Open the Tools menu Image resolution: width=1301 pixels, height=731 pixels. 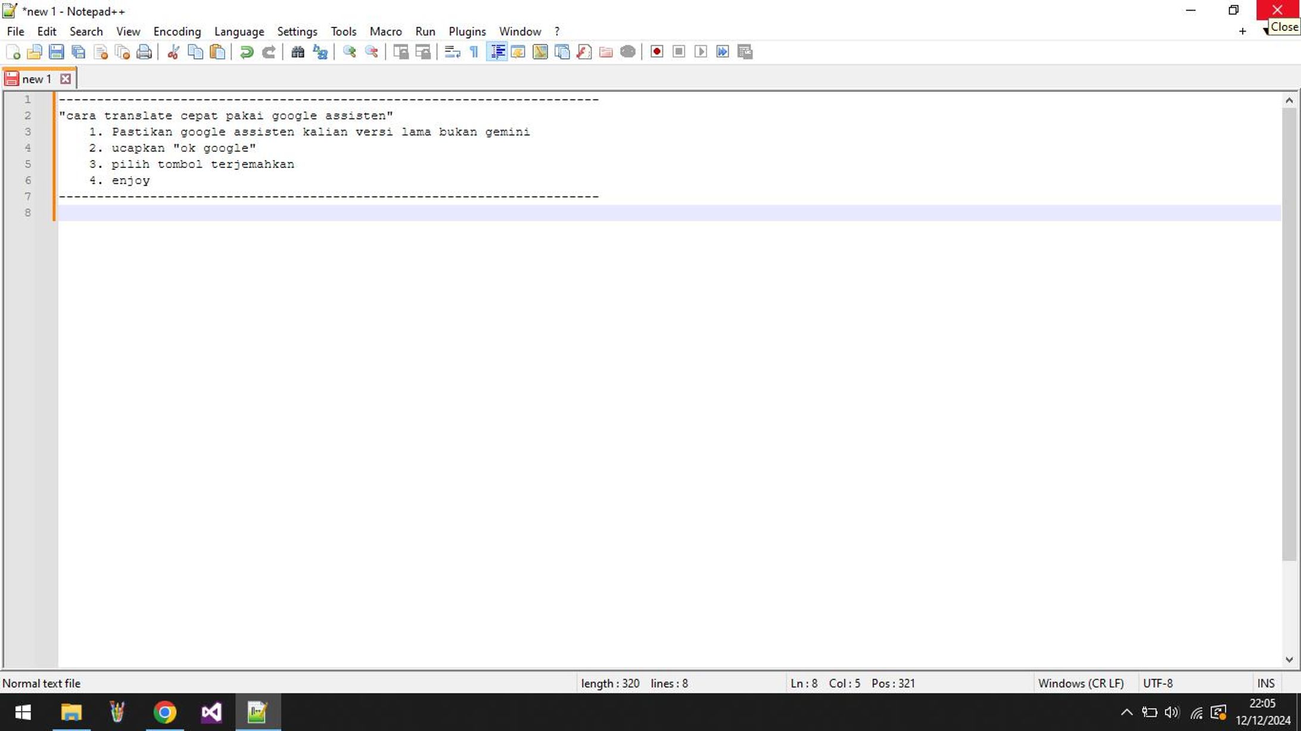click(x=344, y=32)
